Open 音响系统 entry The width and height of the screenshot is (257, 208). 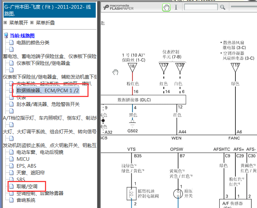26,200
